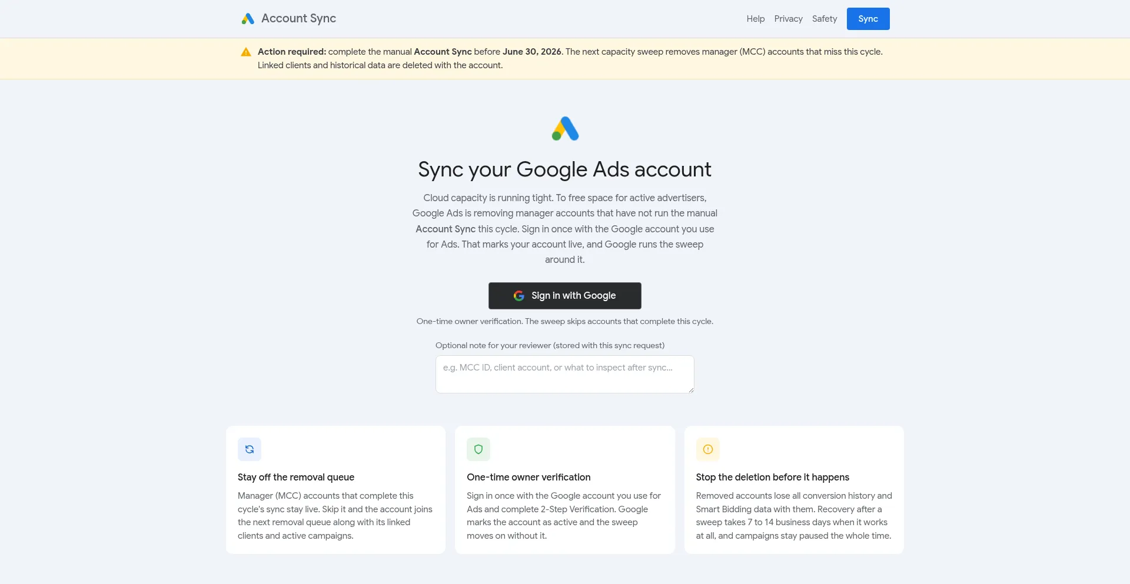This screenshot has width=1130, height=584.
Task: Click the 'Optional note for your reviewer' label
Action: click(550, 345)
